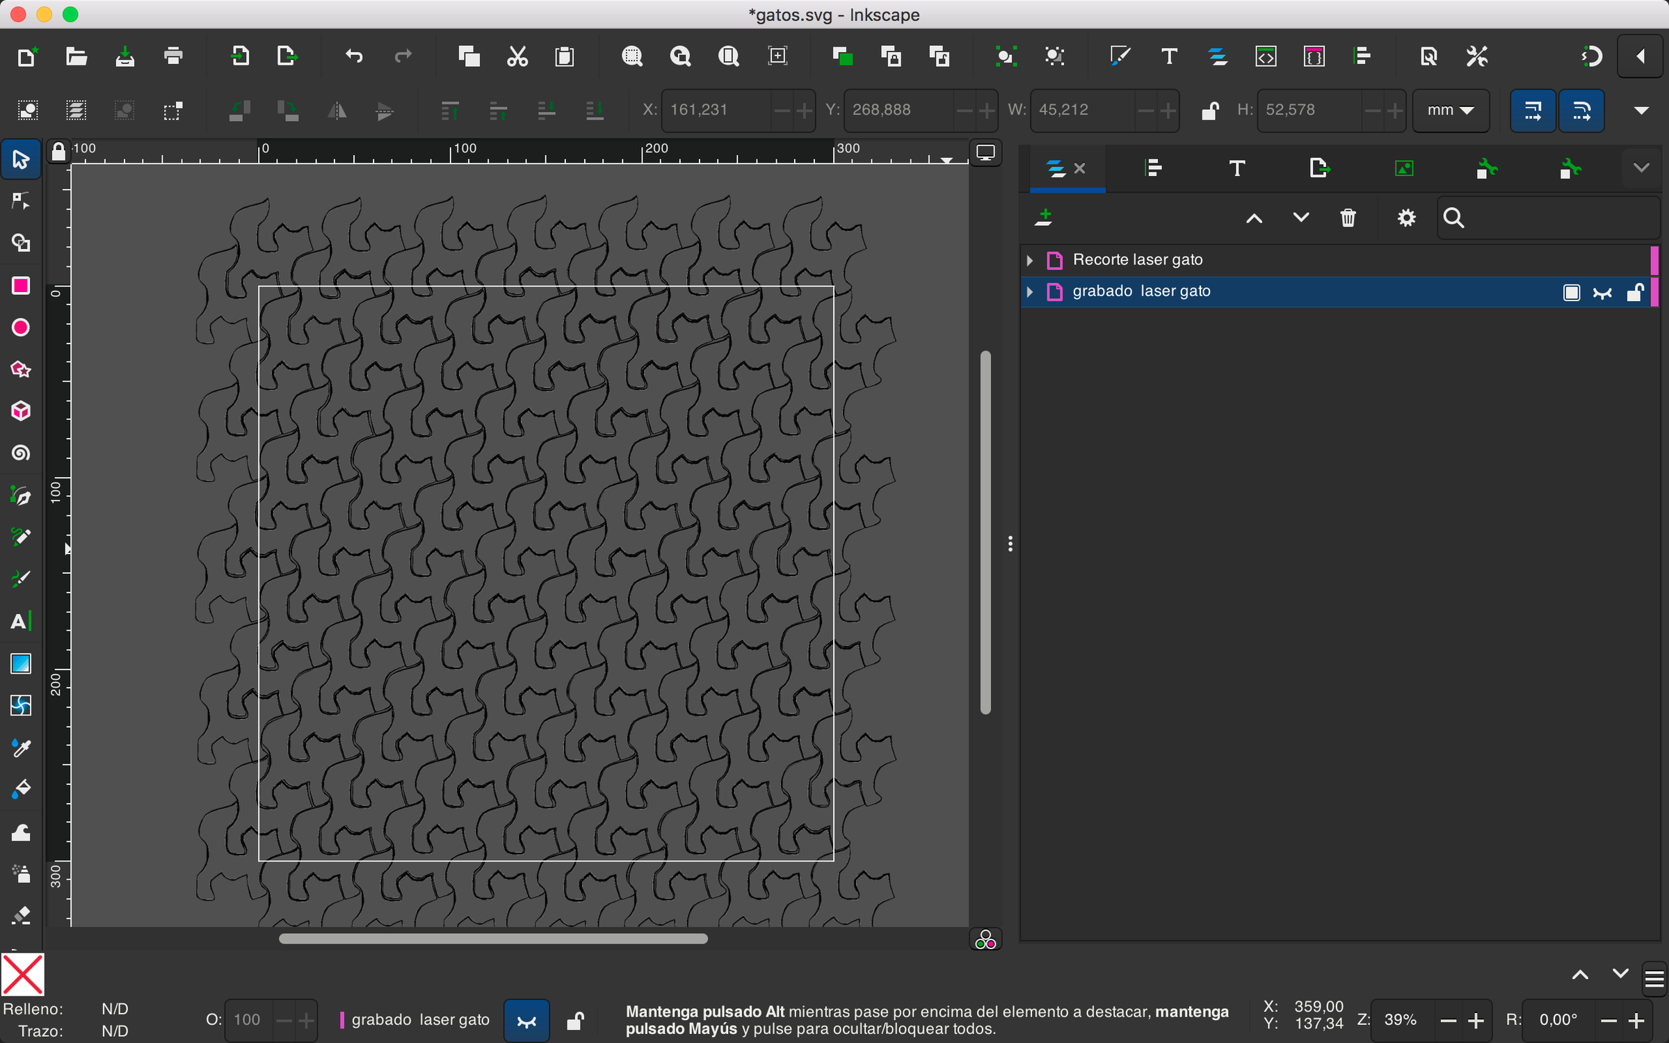1669x1043 pixels.
Task: Toggle visibility of grabado laser gato layer
Action: point(1603,293)
